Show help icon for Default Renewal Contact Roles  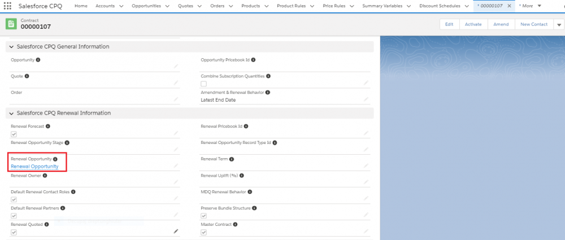pyautogui.click(x=73, y=191)
